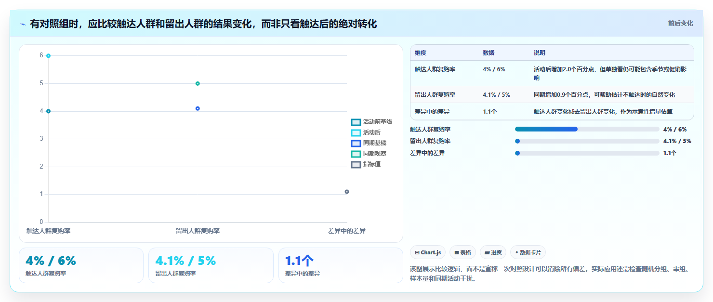Toggle the 同期基线 legend swatch
Screen dimensions: 713x302
point(356,144)
